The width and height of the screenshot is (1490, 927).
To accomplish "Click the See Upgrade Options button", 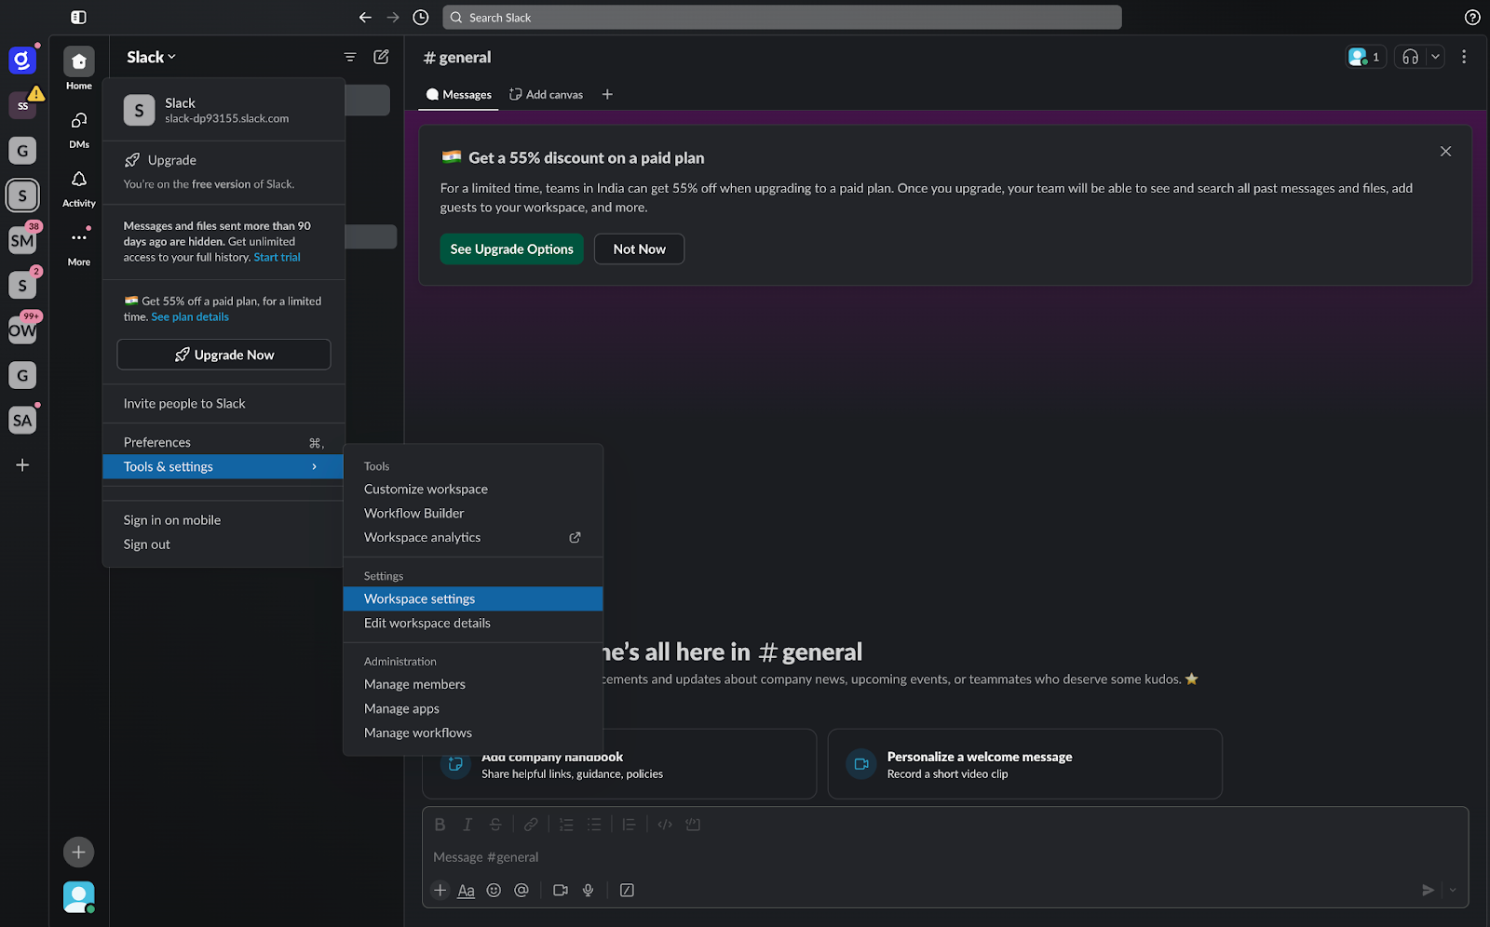I will (511, 249).
